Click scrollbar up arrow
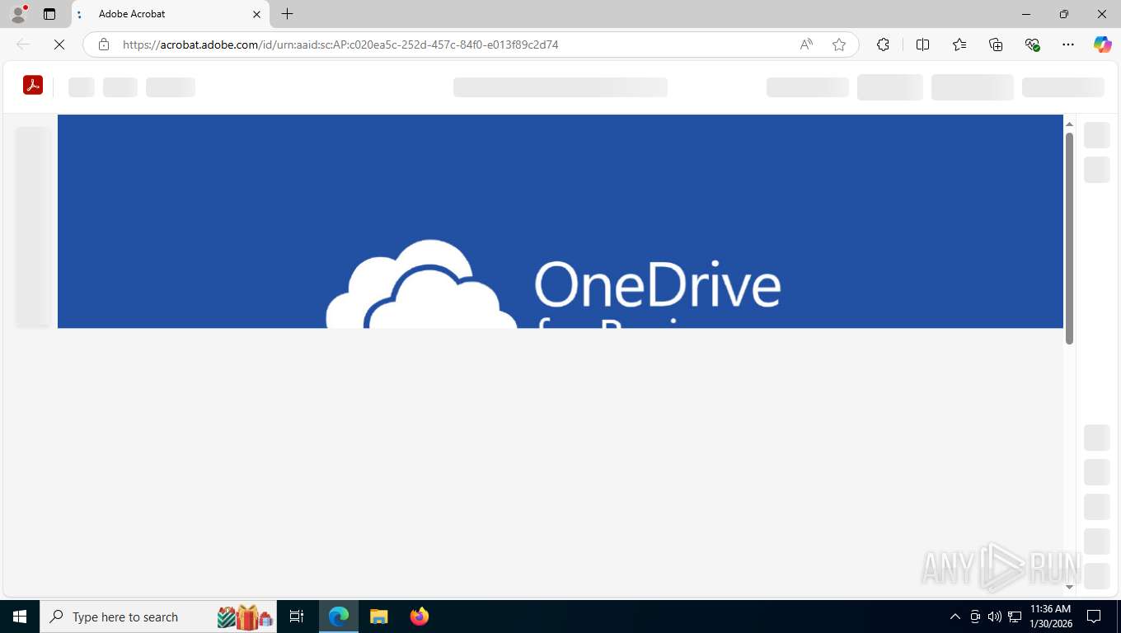The height and width of the screenshot is (633, 1121). pyautogui.click(x=1070, y=124)
